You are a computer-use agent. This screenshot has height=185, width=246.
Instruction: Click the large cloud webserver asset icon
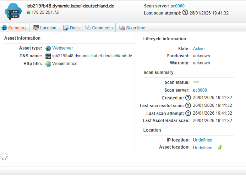click(x=13, y=11)
